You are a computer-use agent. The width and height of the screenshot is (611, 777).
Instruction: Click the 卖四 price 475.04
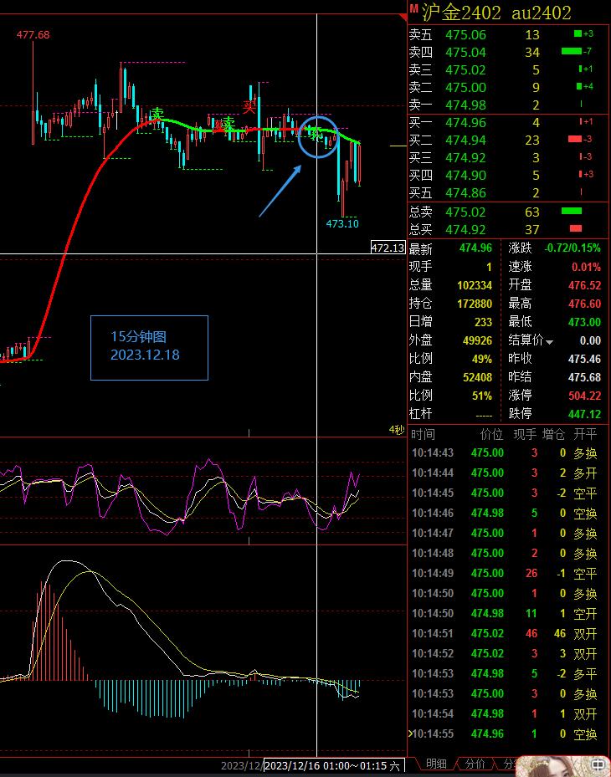click(x=465, y=52)
